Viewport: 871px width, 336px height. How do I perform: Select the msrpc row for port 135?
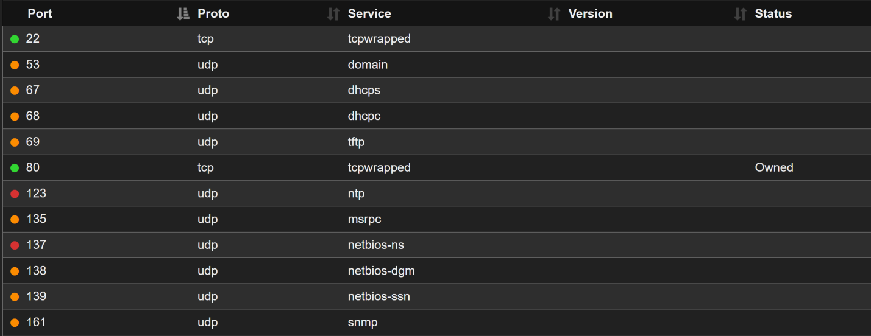tap(364, 219)
